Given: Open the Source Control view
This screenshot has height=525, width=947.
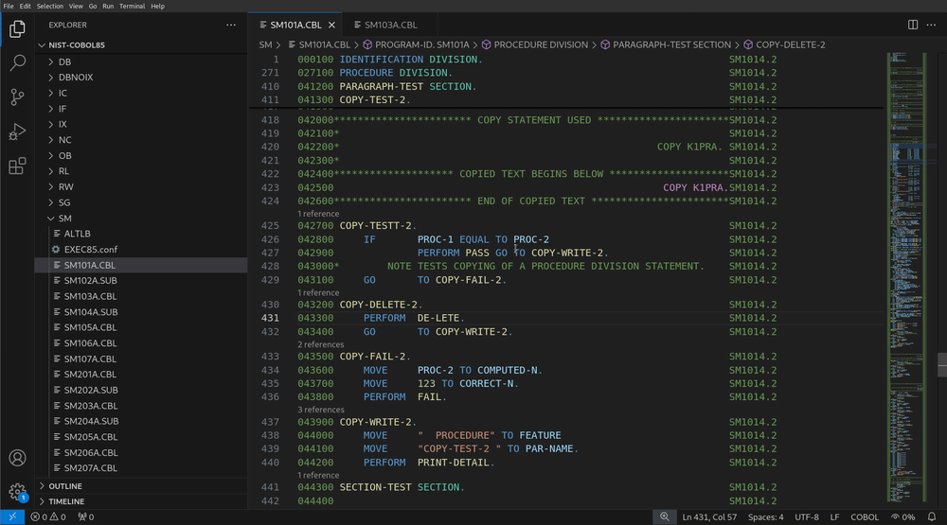Looking at the screenshot, I should (17, 97).
